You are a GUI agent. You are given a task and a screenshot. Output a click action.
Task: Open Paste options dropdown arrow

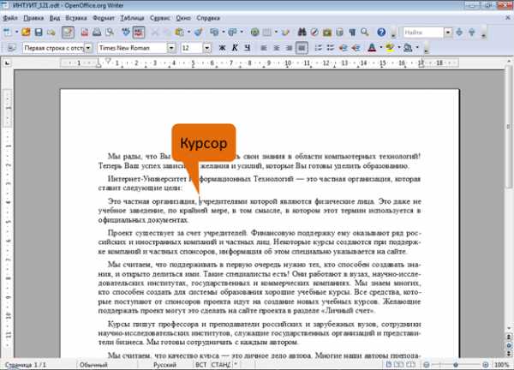pos(188,32)
